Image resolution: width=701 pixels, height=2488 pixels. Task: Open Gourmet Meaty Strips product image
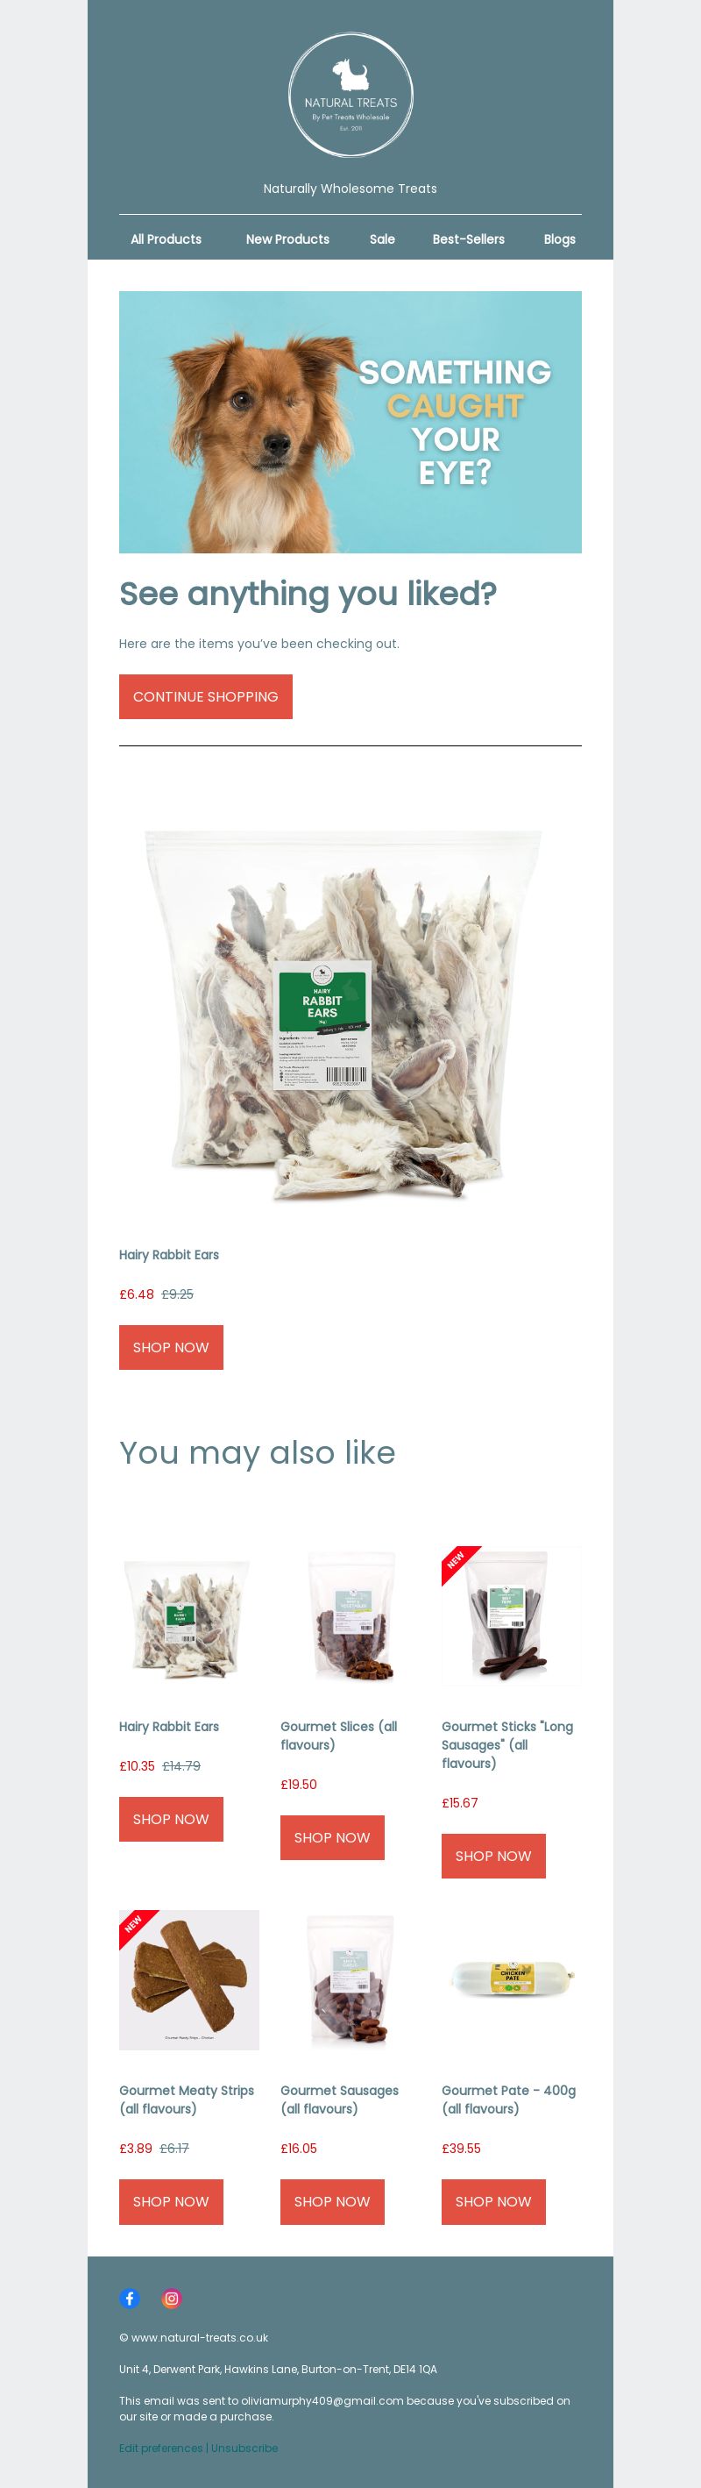pyautogui.click(x=189, y=1979)
